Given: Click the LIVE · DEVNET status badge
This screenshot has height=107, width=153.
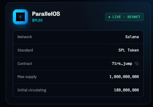Looking at the screenshot, I should coord(124,17).
